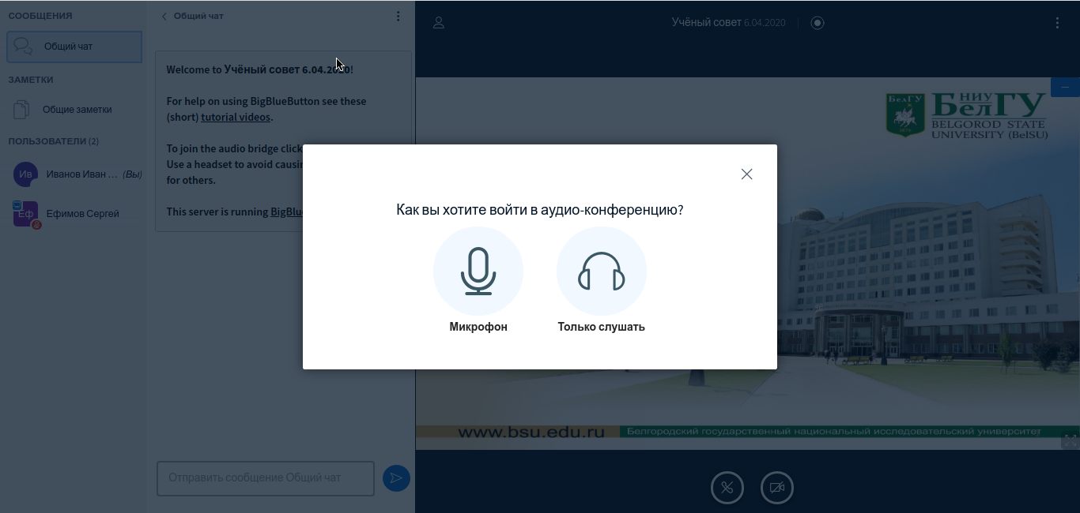Open the BigBlueButton server link in the chat
The image size is (1080, 513).
(x=287, y=212)
